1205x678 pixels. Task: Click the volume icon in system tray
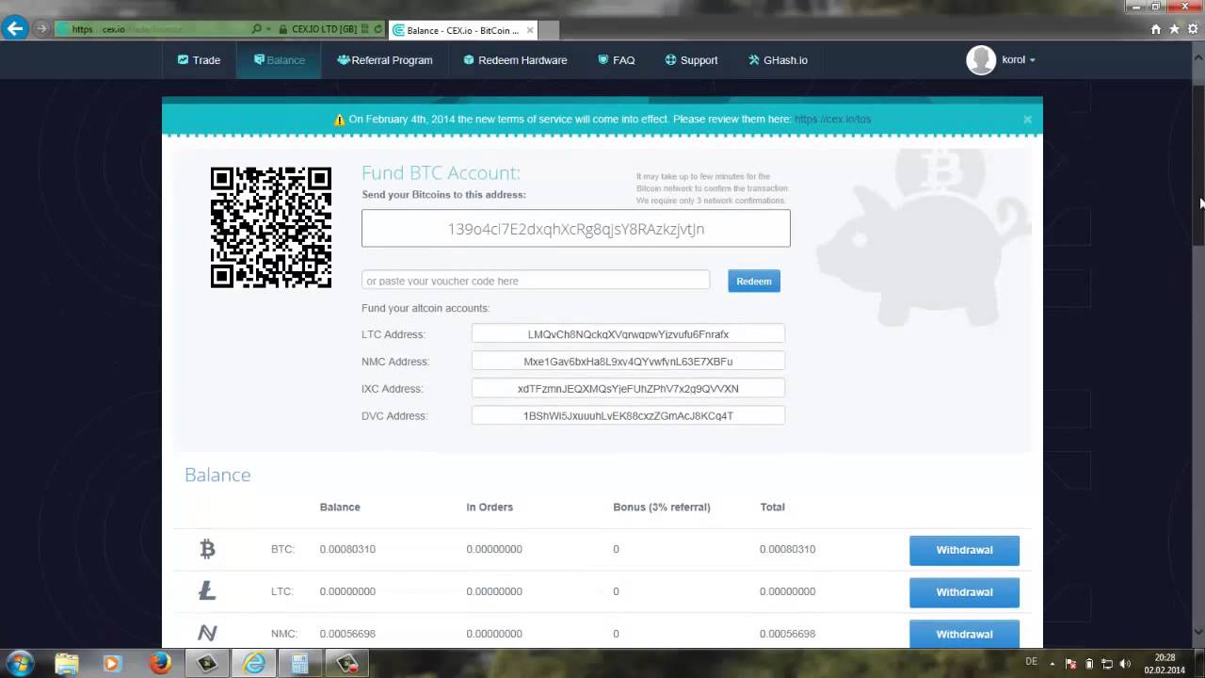click(1125, 664)
